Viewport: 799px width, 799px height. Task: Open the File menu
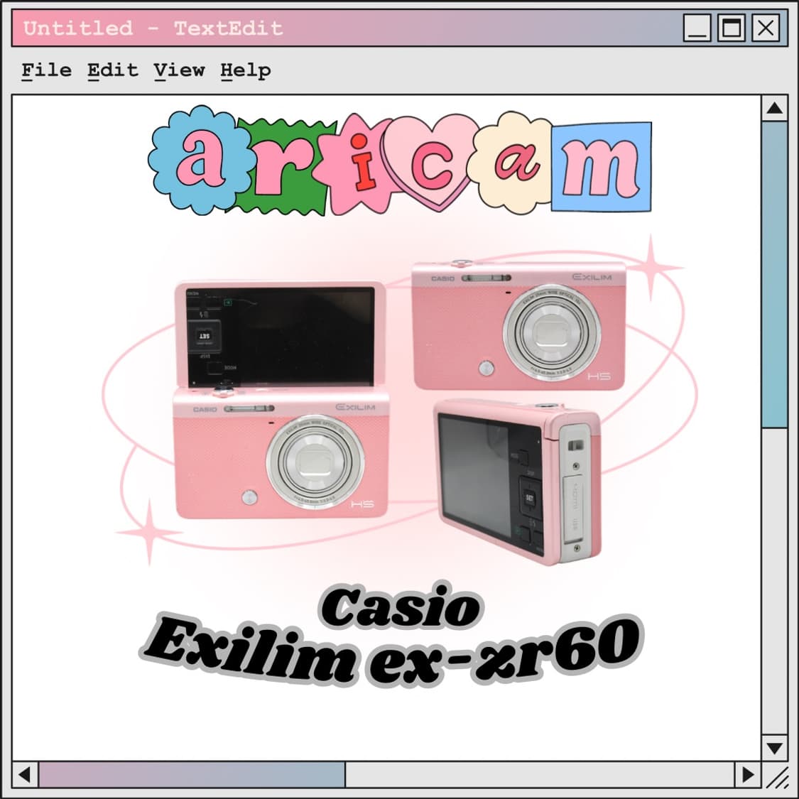pos(45,70)
